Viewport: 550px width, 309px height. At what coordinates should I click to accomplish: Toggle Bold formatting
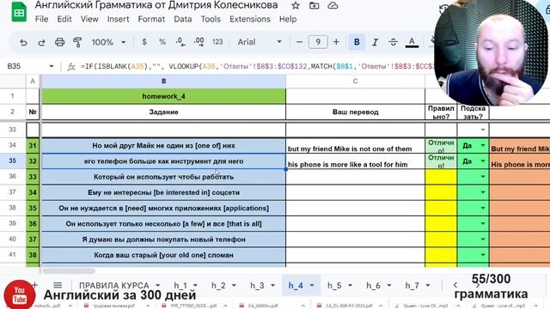(357, 42)
